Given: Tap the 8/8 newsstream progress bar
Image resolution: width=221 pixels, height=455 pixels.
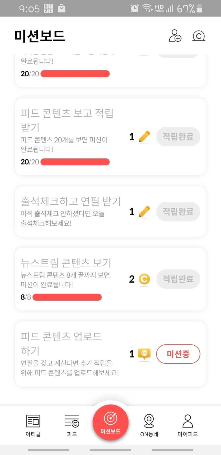Looking at the screenshot, I should point(67,297).
